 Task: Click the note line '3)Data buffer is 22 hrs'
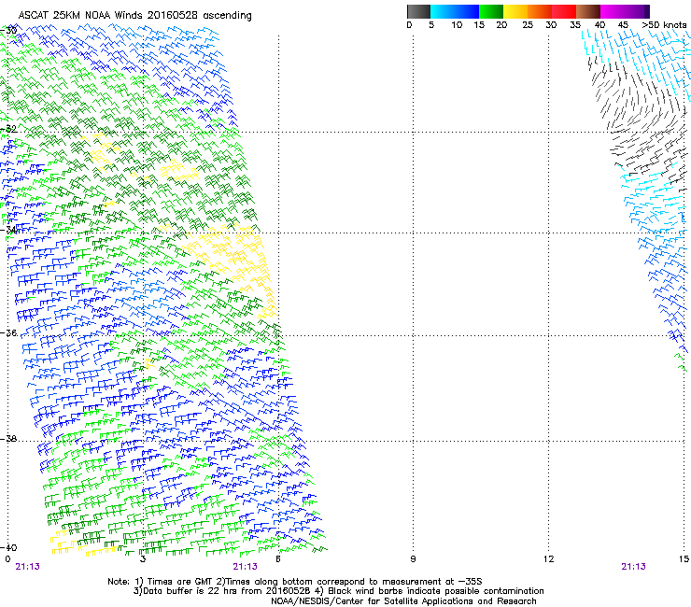[x=338, y=591]
